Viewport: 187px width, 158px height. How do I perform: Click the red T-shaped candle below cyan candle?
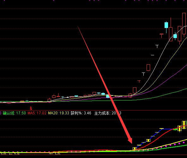[x=162, y=35]
